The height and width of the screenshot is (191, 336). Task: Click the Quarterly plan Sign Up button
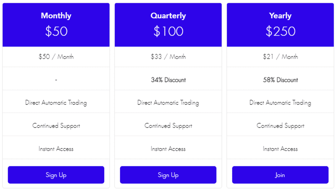pyautogui.click(x=168, y=175)
